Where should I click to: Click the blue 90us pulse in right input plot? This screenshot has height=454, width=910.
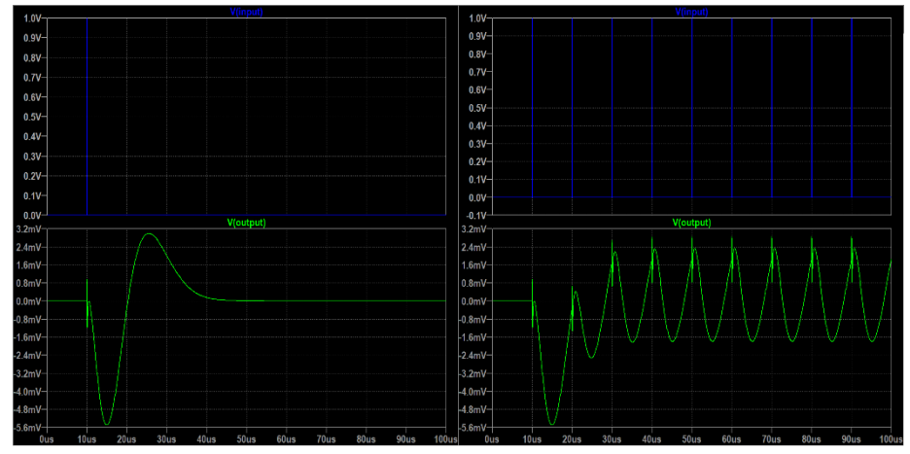coord(852,108)
